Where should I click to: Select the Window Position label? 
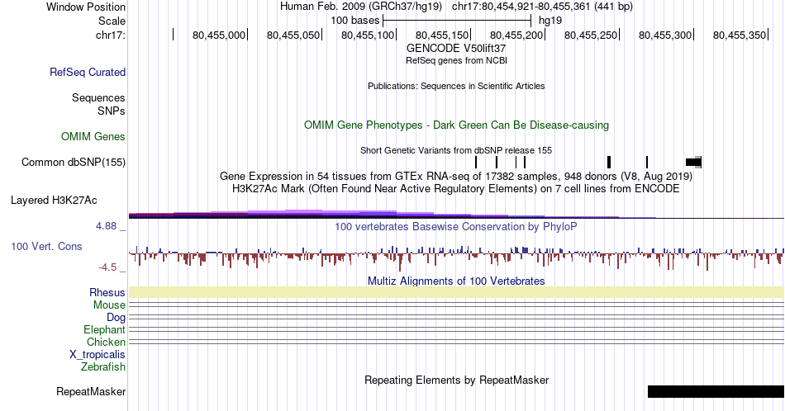pyautogui.click(x=86, y=7)
